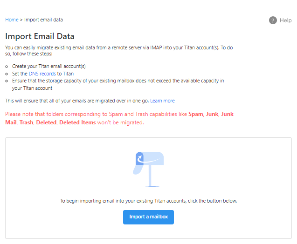Click the Help text label
Image resolution: width=297 pixels, height=244 pixels.
(x=285, y=20)
